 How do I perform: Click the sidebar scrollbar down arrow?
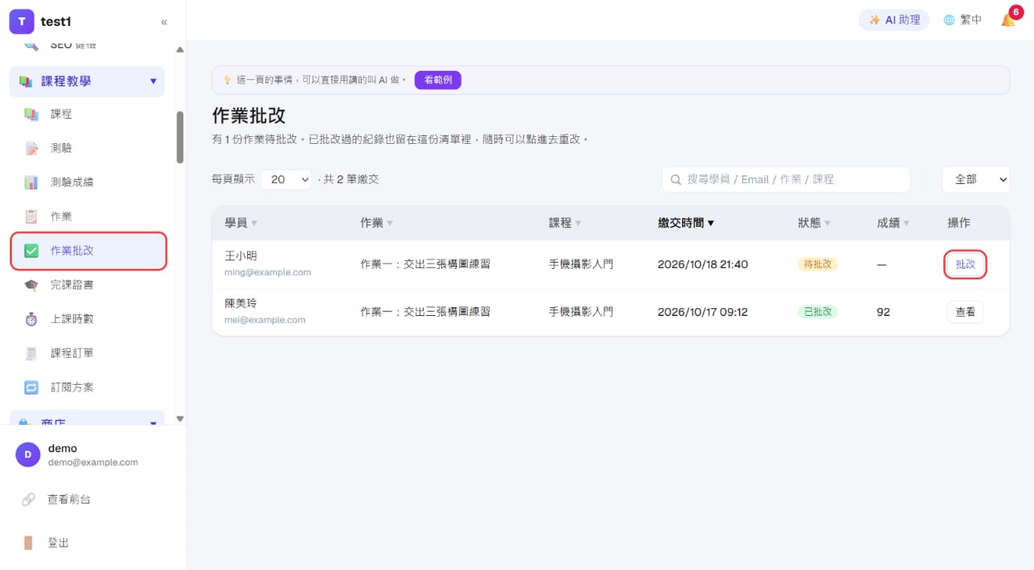point(180,419)
